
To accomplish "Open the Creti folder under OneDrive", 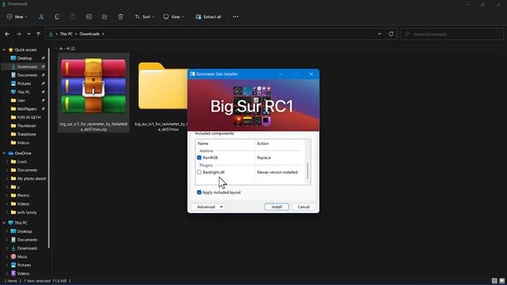I will tap(22, 161).
